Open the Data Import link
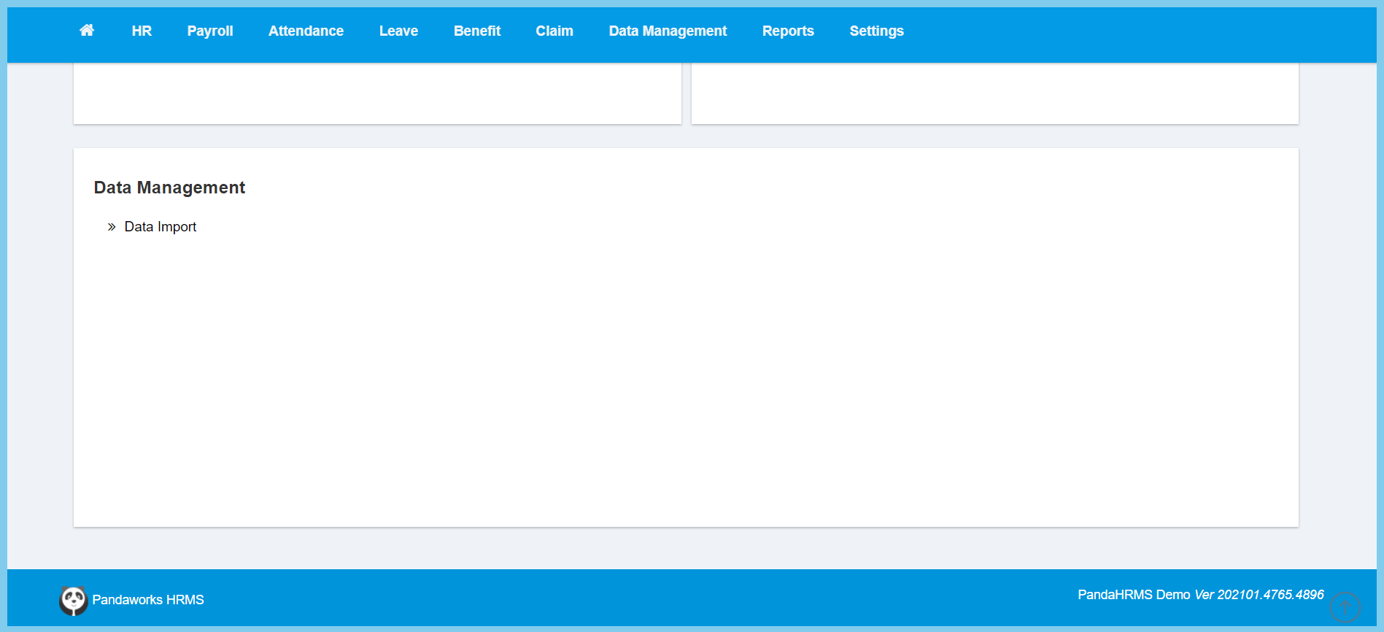 (x=161, y=227)
